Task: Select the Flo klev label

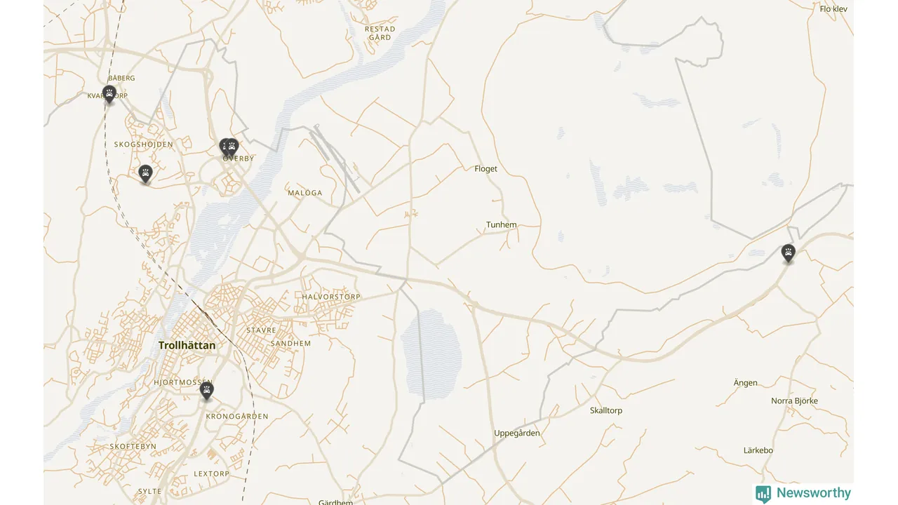Action: [x=834, y=9]
